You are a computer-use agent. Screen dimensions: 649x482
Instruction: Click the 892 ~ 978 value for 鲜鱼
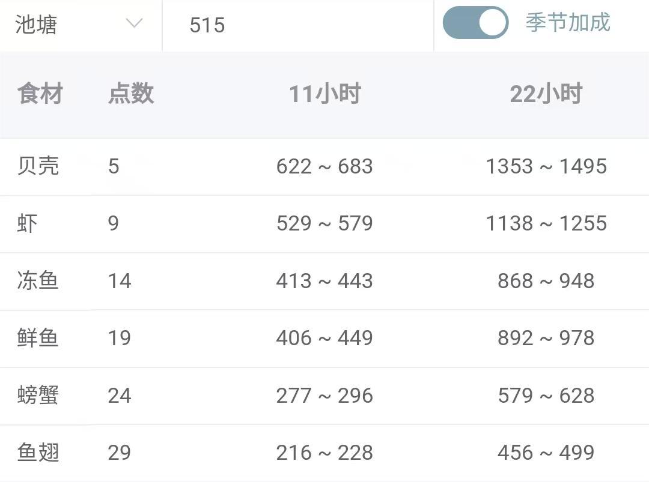coord(546,338)
